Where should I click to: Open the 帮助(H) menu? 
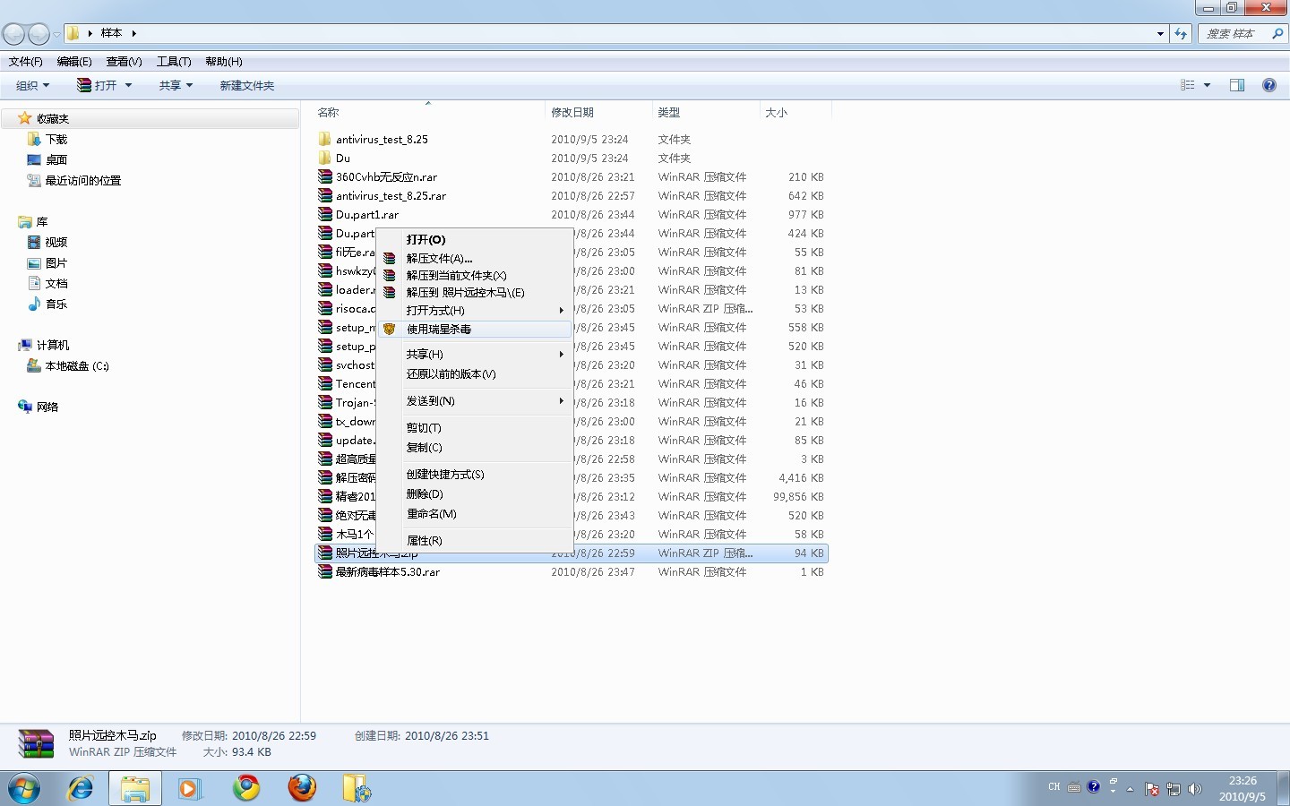(x=224, y=62)
